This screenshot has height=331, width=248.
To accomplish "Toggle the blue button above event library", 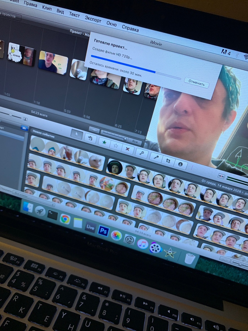I will point(25,128).
